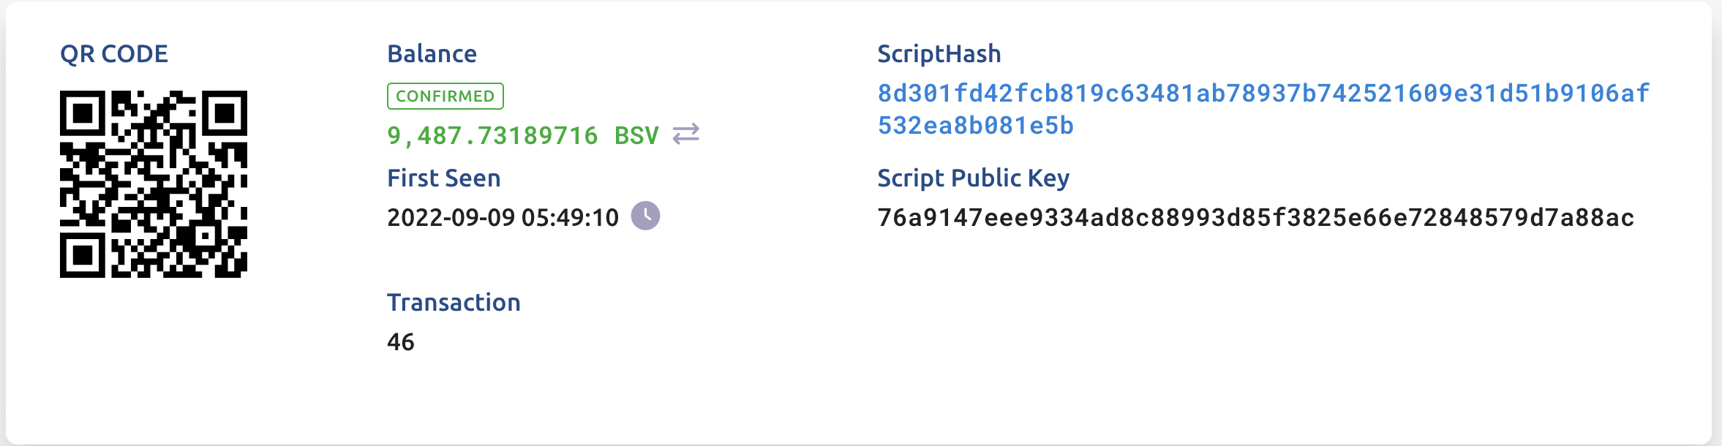
Task: Click the BSV currency unit label
Action: pyautogui.click(x=636, y=136)
